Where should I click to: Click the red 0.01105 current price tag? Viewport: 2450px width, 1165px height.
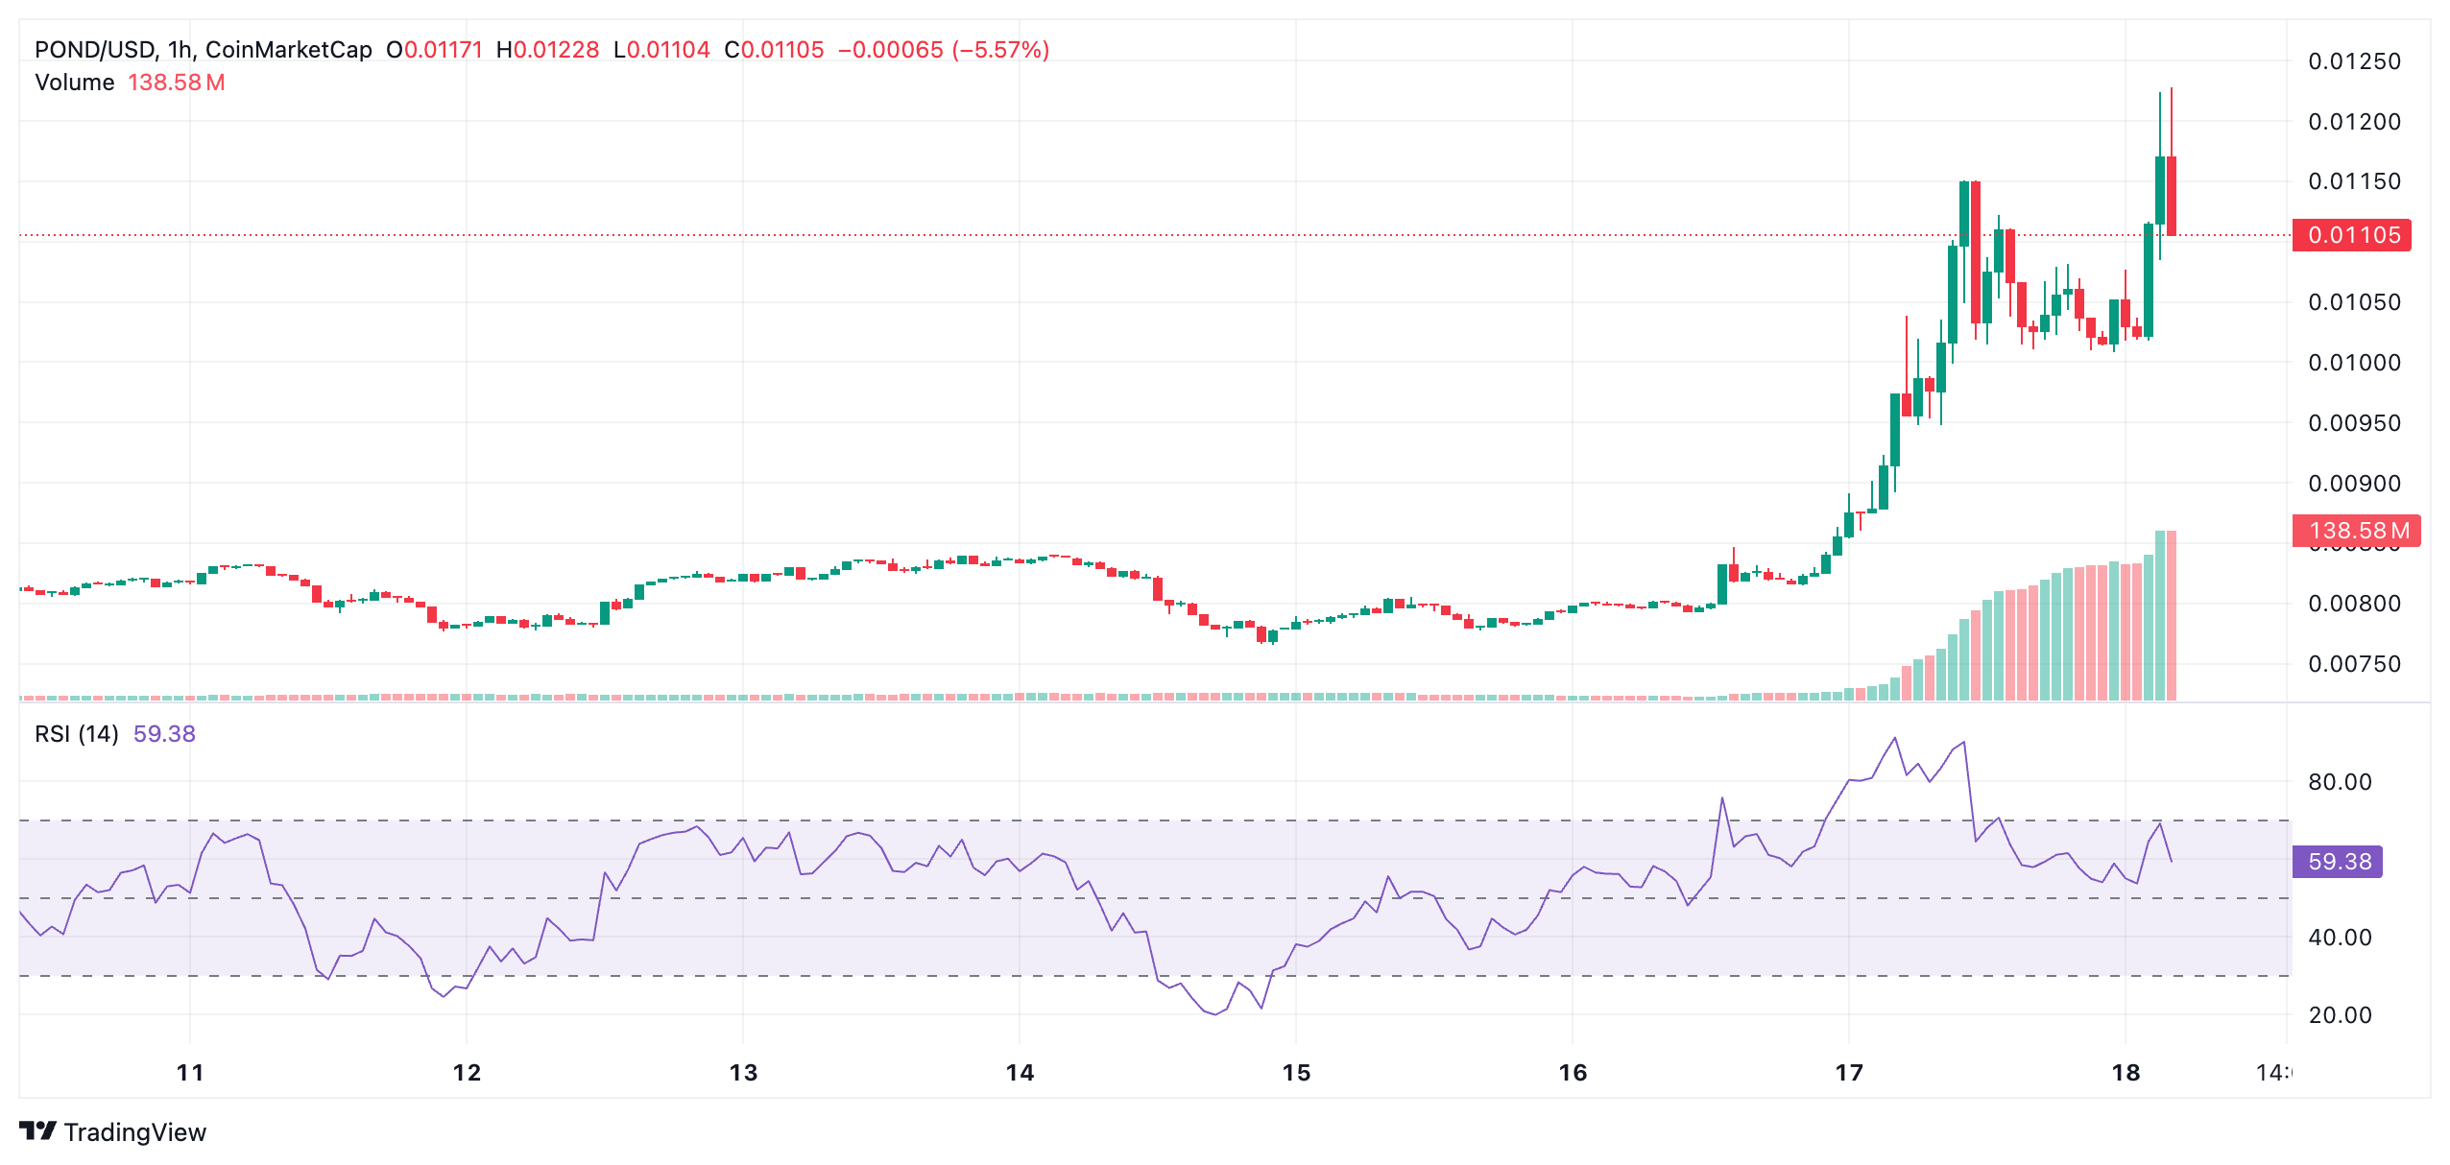pyautogui.click(x=2353, y=235)
